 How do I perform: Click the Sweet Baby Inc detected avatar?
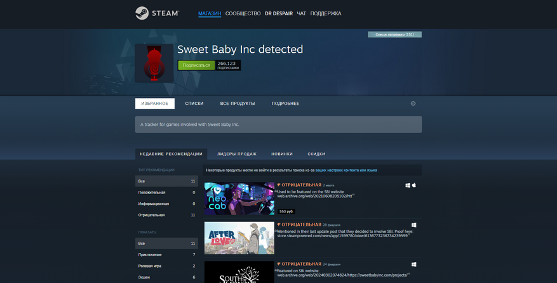pos(154,63)
